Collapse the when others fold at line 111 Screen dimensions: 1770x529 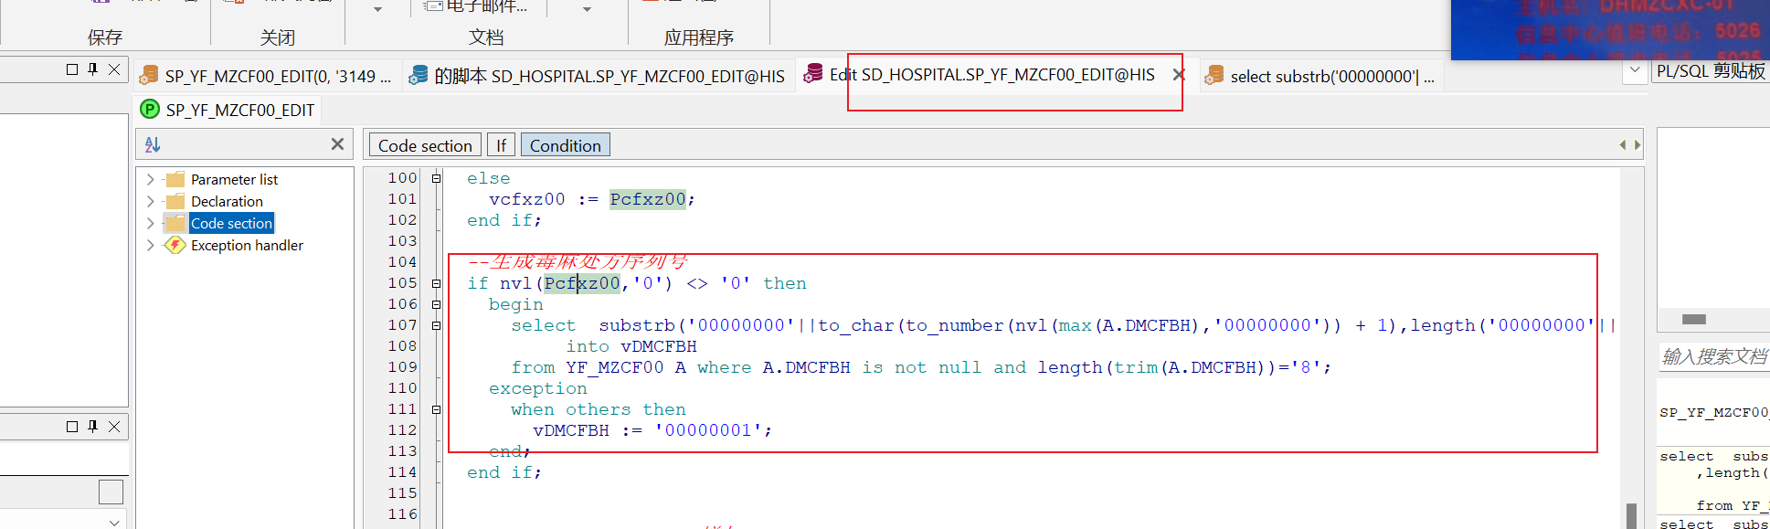[x=436, y=409]
